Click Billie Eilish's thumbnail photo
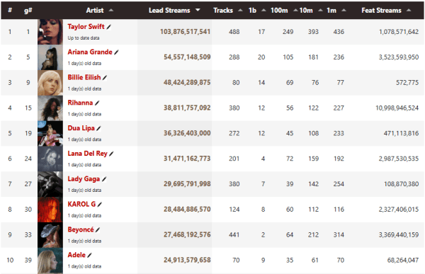This screenshot has width=425, height=274. click(x=50, y=83)
